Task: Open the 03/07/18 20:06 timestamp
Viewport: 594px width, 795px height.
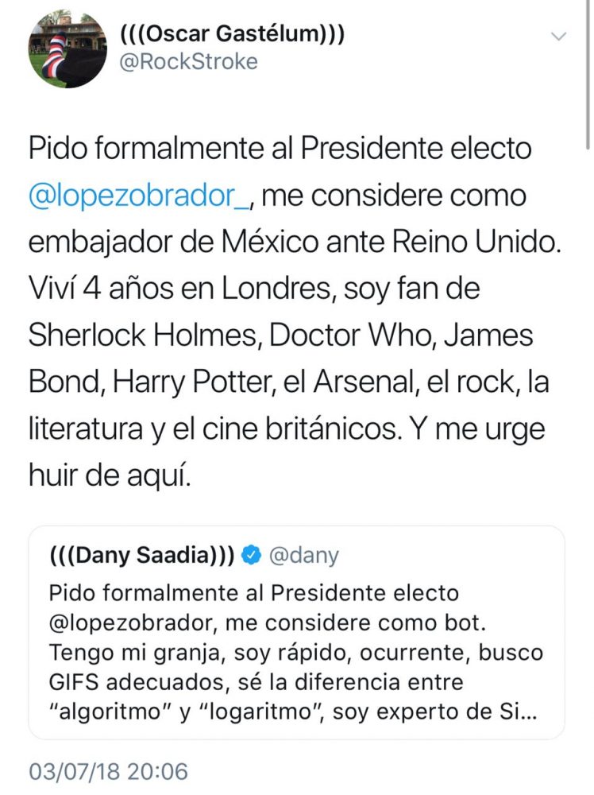Action: point(106,772)
